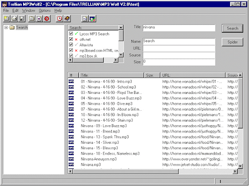
Task: Click engine list scroll down arrow
Action: (x=121, y=55)
